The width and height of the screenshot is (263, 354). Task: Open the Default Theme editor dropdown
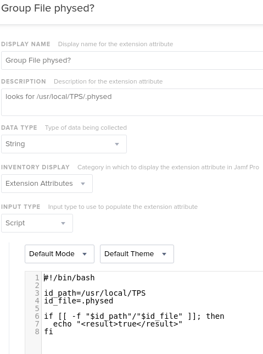[x=137, y=254]
